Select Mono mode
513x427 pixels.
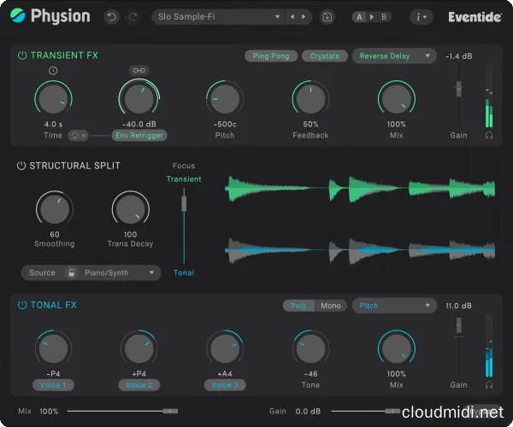331,306
